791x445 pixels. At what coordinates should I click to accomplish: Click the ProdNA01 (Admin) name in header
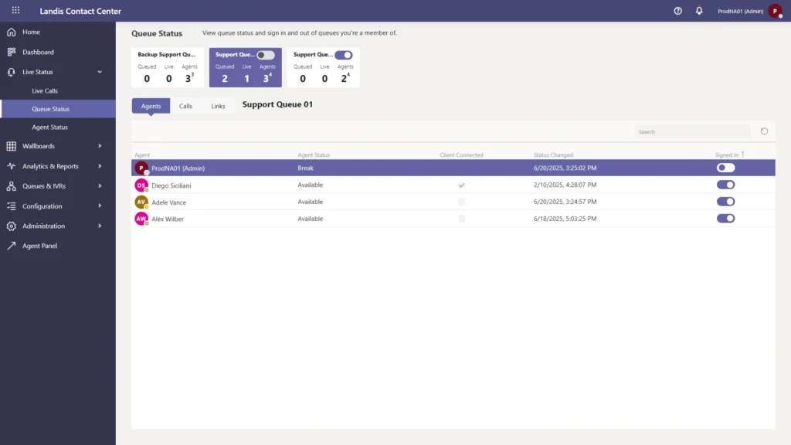click(740, 11)
